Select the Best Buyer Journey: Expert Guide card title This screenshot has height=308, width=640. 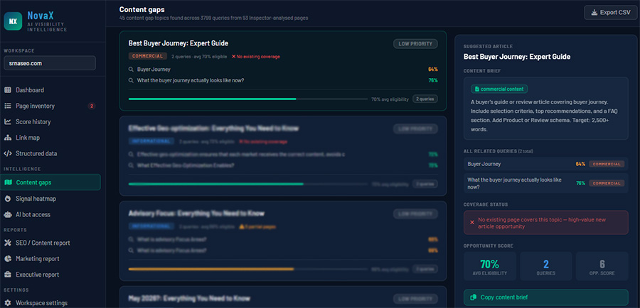tap(178, 43)
